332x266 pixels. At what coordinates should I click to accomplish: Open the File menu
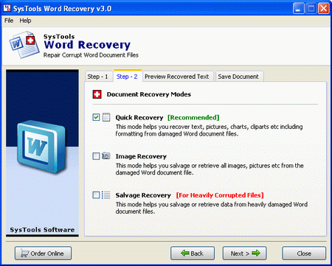(9, 21)
